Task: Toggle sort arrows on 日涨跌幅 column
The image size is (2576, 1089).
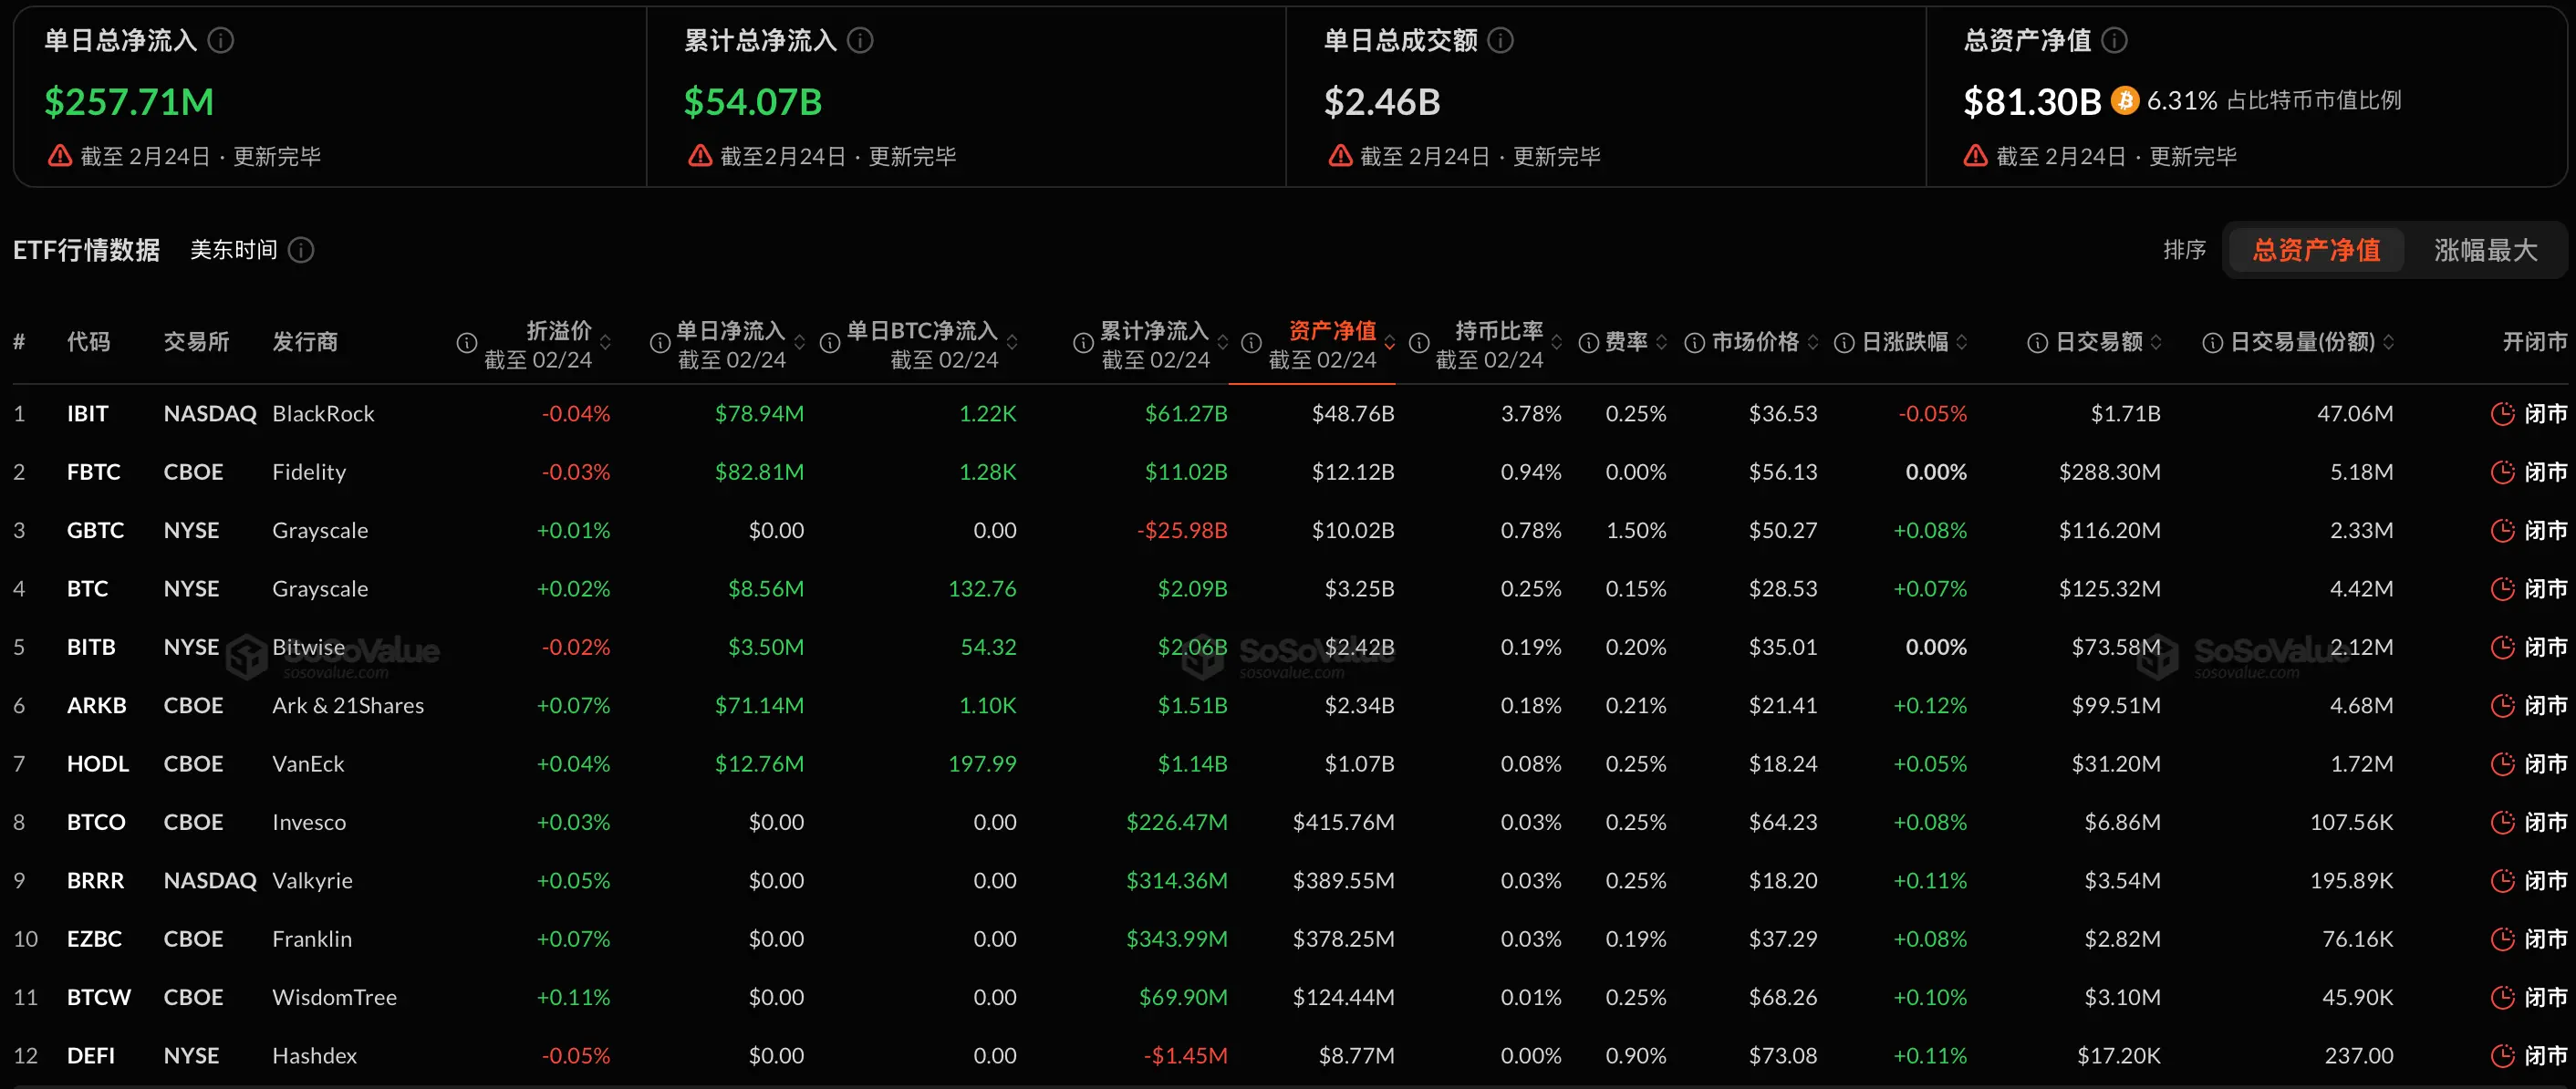Action: (1961, 343)
